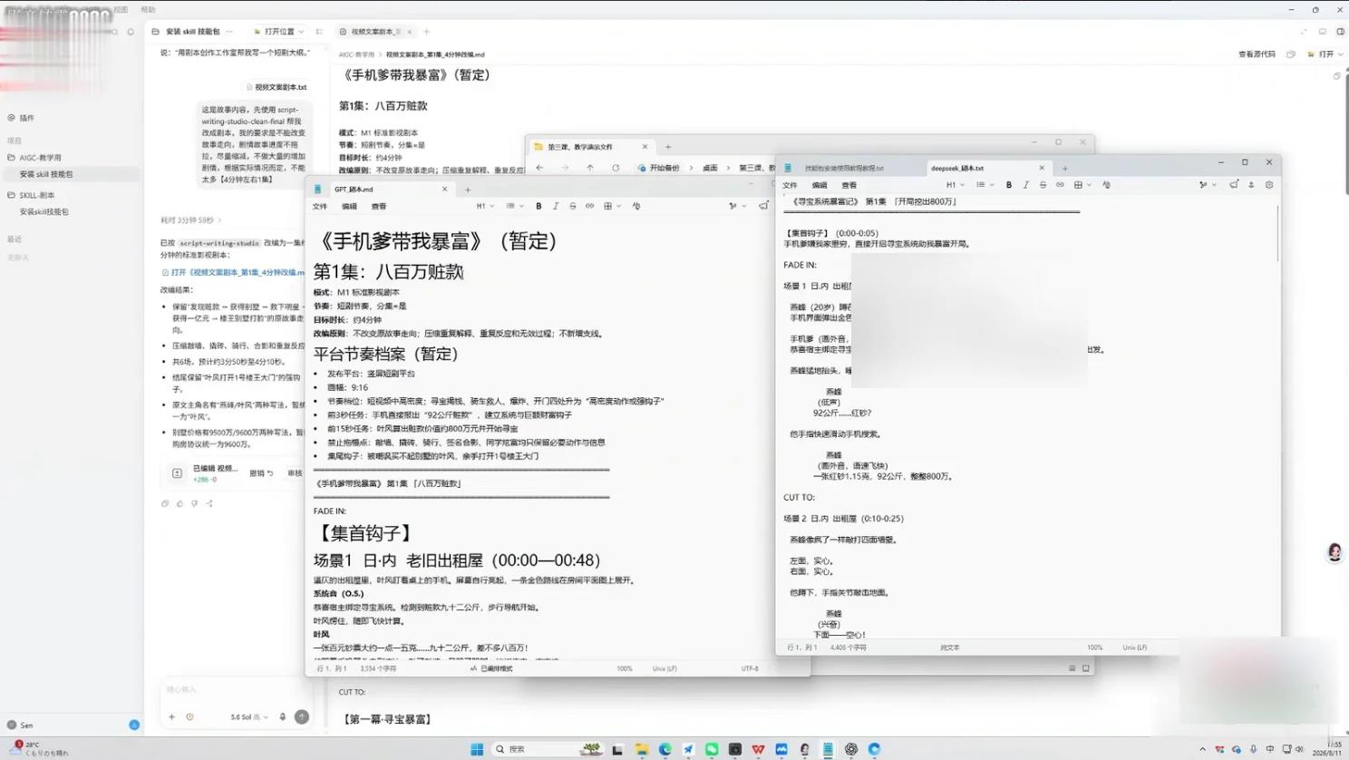
Task: Expand 打开位置 dropdown at top
Action: 279,32
